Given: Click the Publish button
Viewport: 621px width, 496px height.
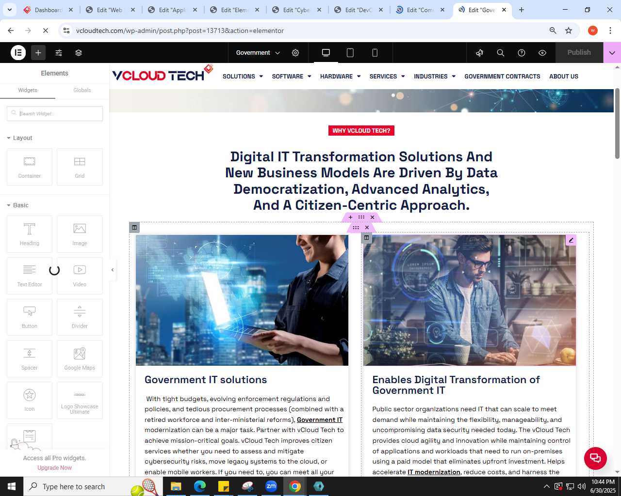Looking at the screenshot, I should click(579, 53).
